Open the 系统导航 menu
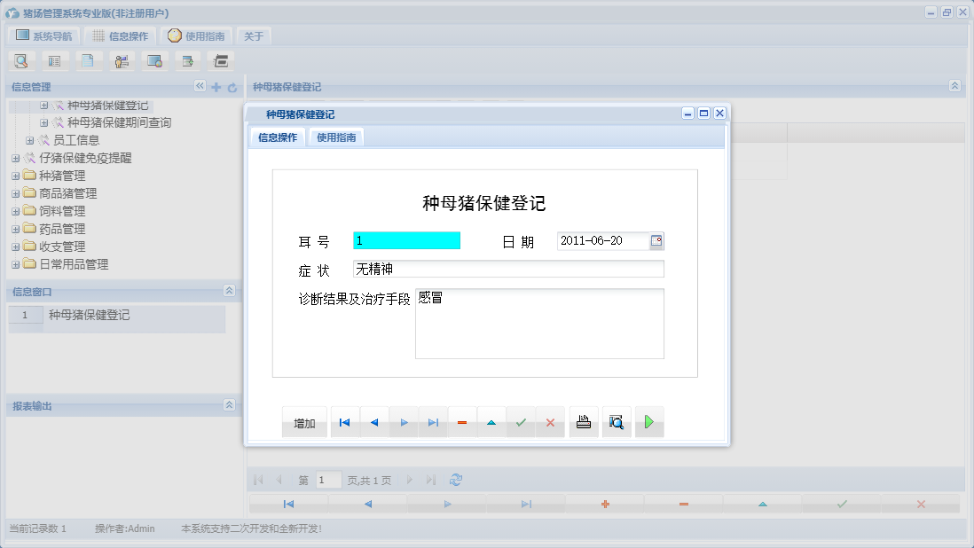974x548 pixels. pyautogui.click(x=43, y=35)
